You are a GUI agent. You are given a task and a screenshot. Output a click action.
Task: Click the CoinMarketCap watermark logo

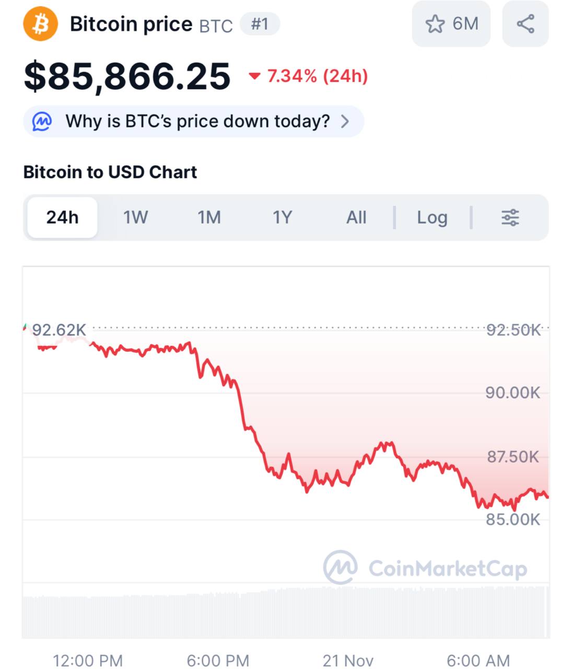(x=340, y=567)
